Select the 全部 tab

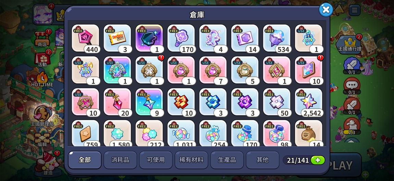tap(85, 160)
